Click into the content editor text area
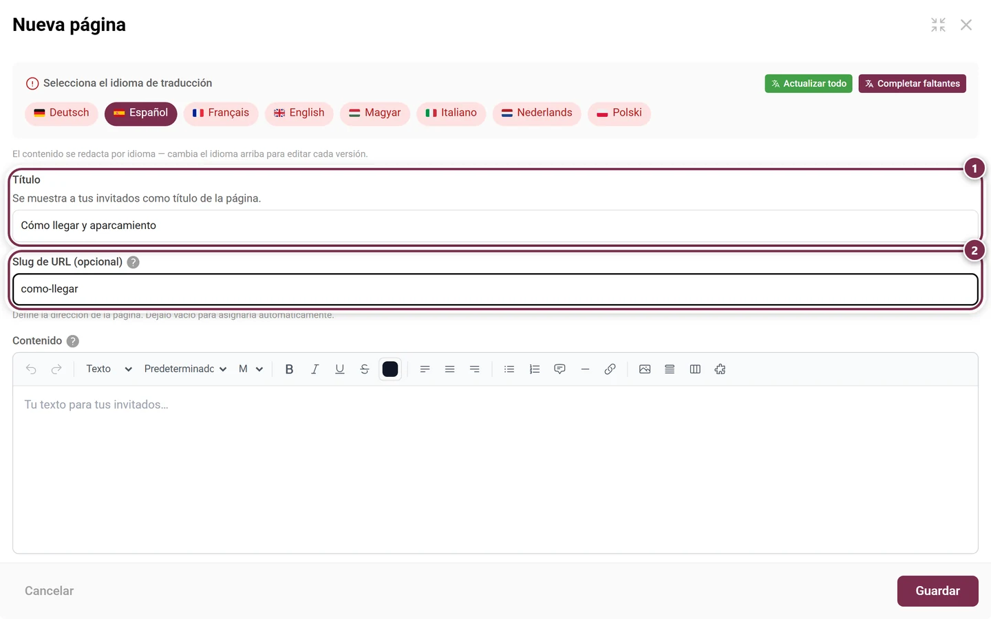 (495, 470)
